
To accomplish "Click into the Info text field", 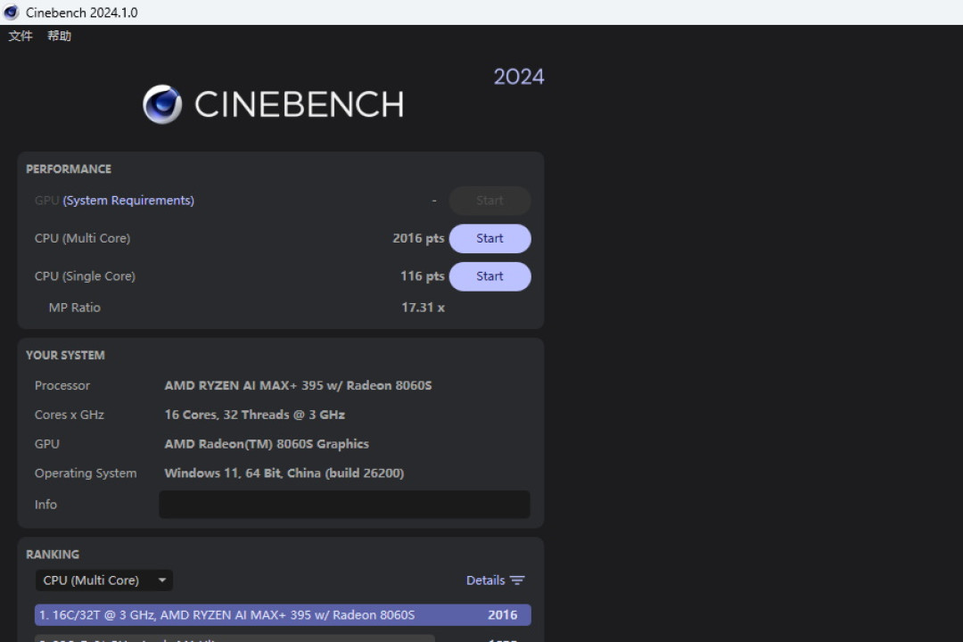I will pyautogui.click(x=344, y=505).
